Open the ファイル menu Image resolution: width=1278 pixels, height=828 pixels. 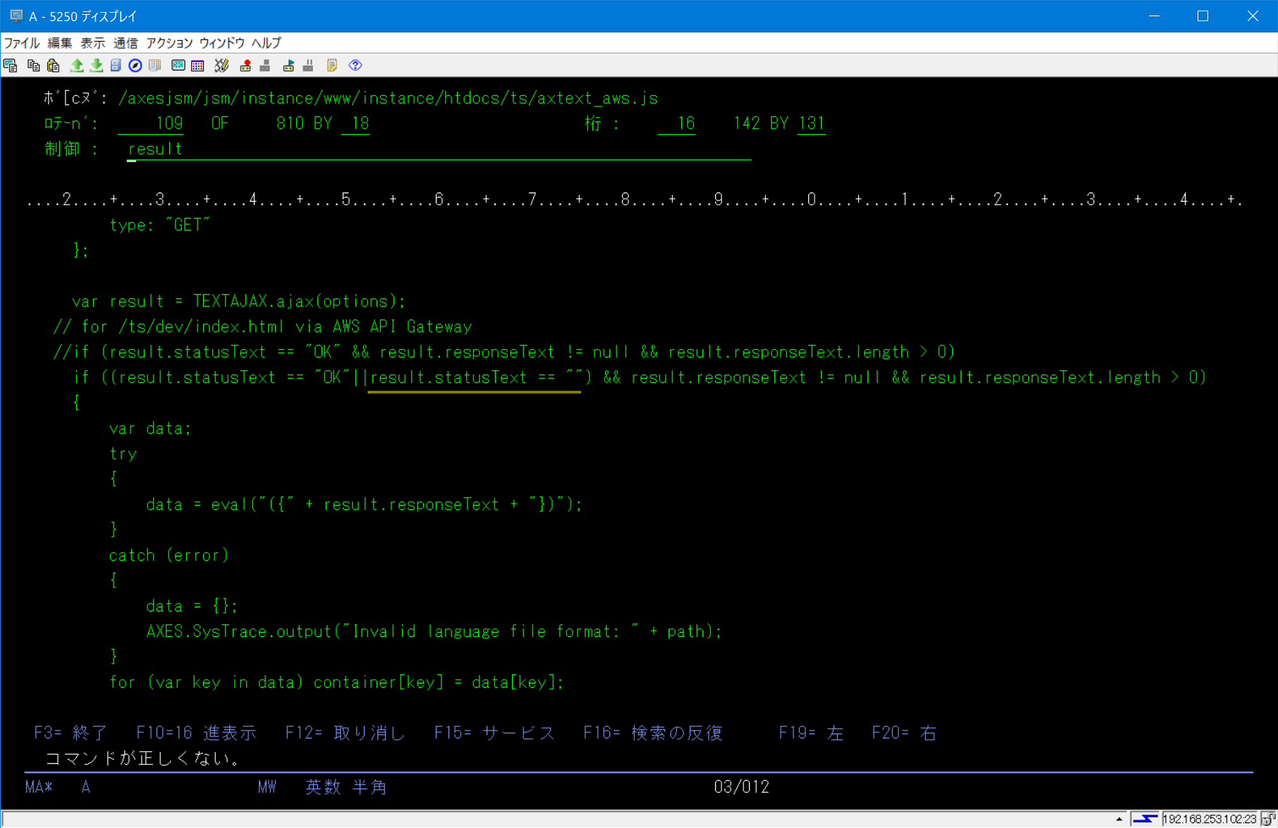22,43
